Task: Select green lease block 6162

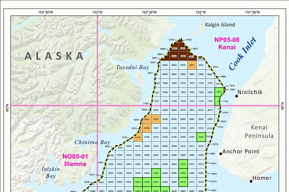Action: coord(201,137)
